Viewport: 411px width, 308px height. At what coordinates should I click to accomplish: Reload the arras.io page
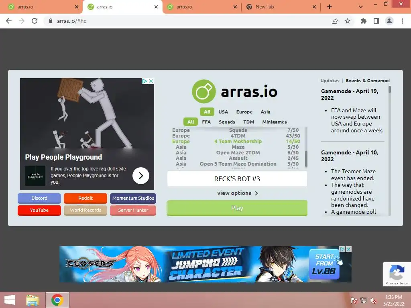35,21
